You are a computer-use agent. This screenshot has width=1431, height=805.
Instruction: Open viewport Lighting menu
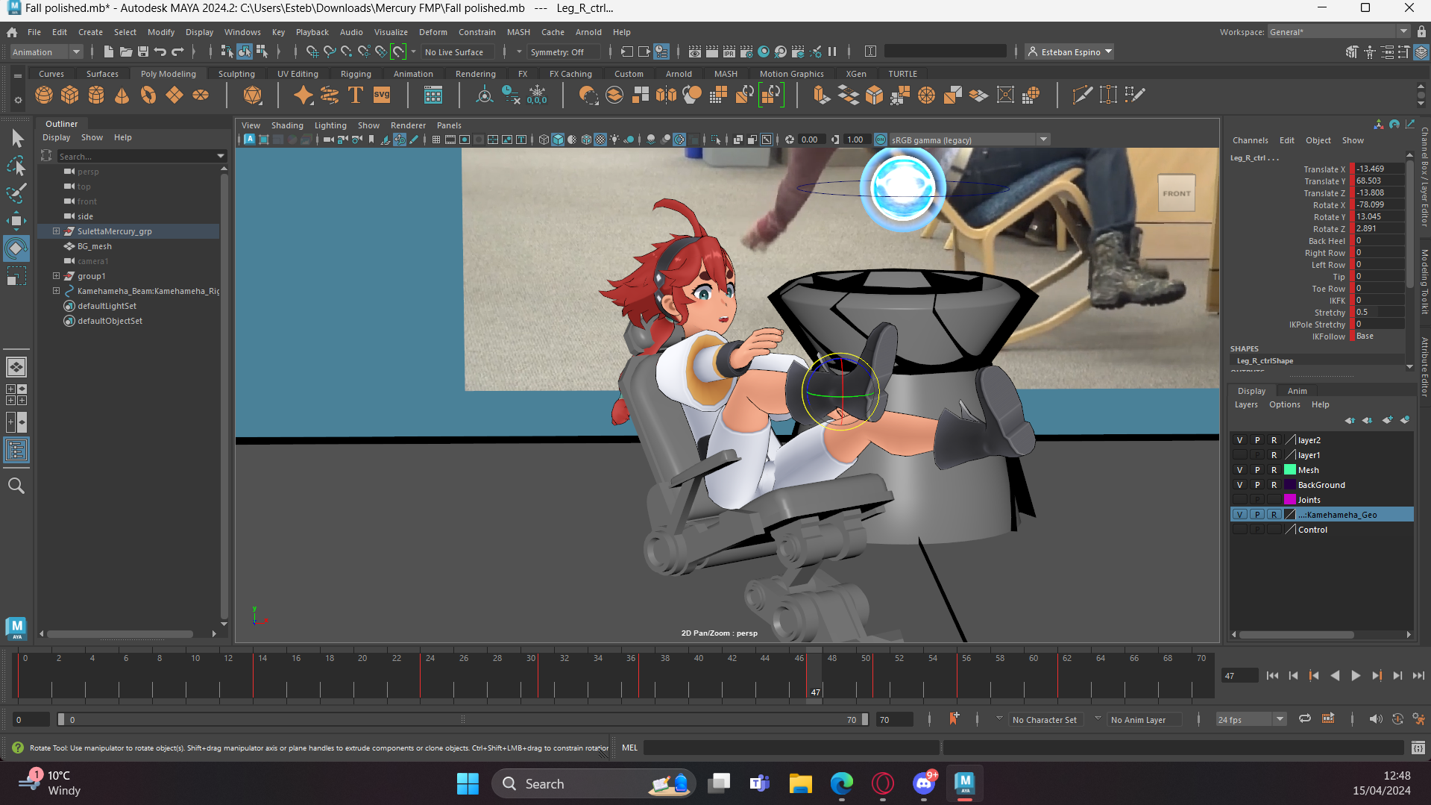[x=330, y=125]
